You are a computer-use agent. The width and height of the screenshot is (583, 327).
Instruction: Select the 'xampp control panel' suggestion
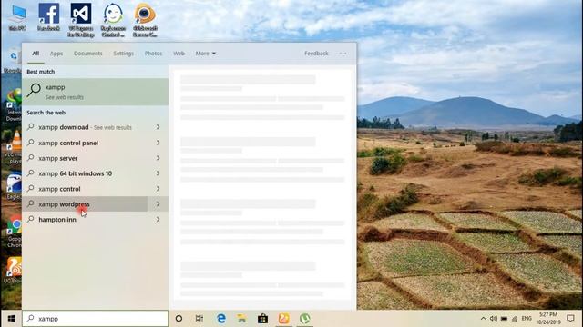85,143
